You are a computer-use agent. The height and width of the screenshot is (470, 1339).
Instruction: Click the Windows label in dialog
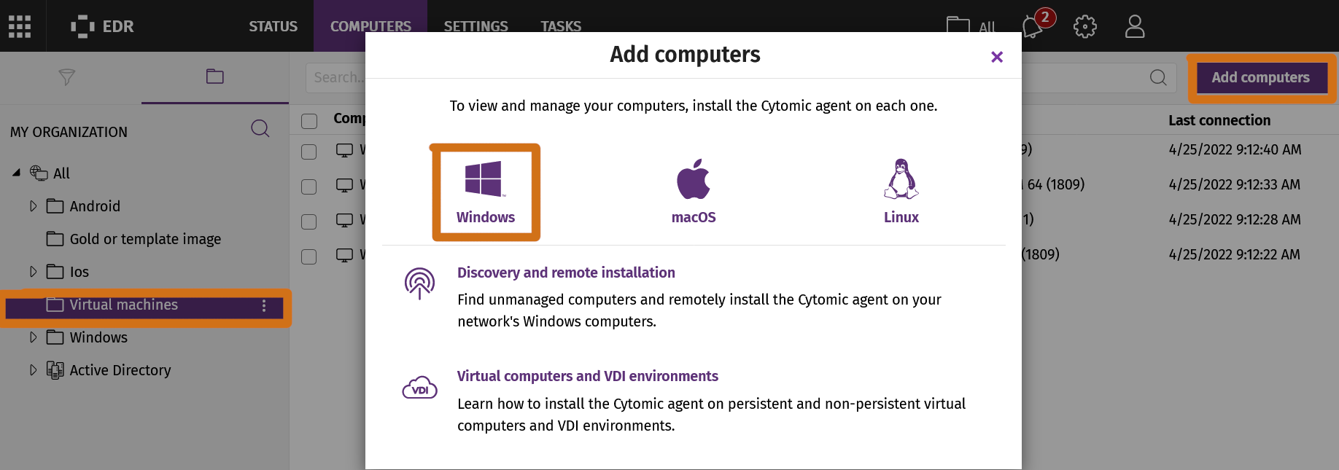coord(486,217)
